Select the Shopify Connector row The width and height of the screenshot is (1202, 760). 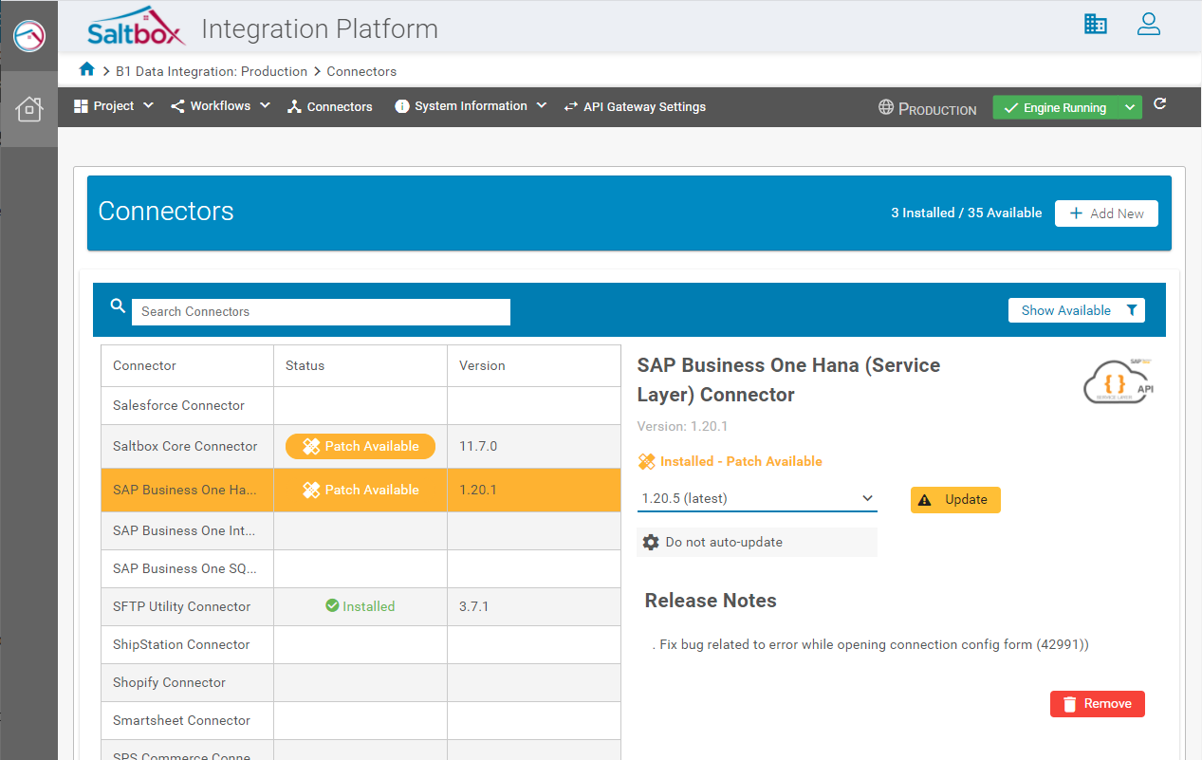click(x=361, y=683)
